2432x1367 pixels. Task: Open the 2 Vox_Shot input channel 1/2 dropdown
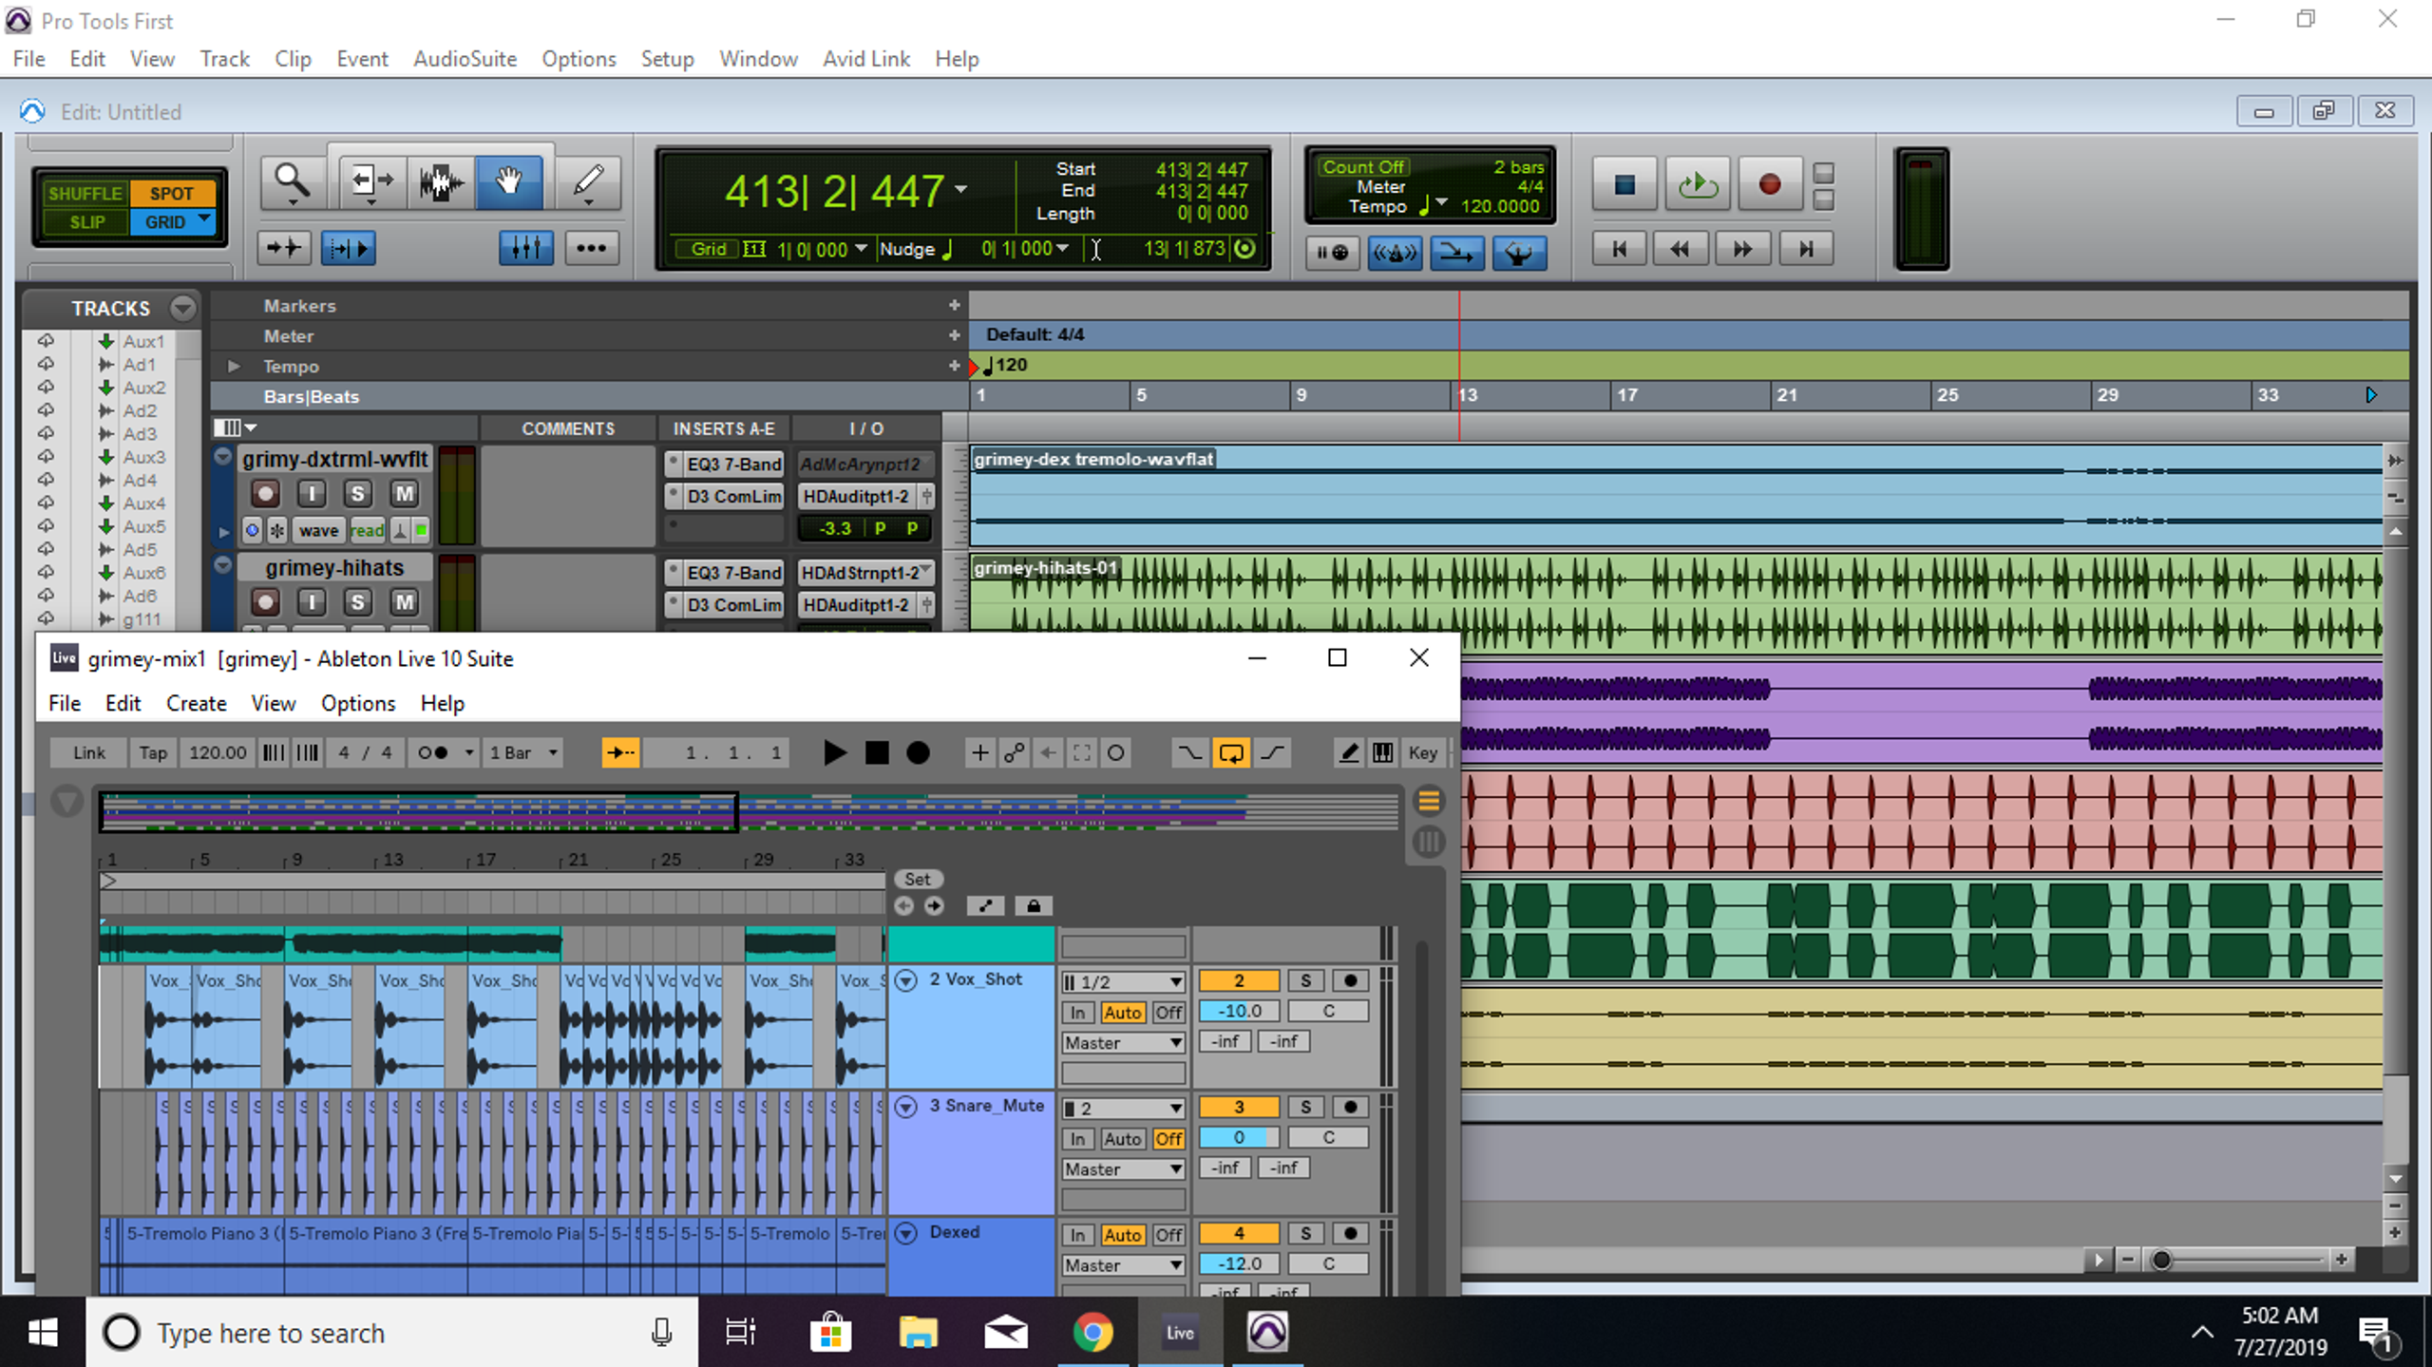1123,982
